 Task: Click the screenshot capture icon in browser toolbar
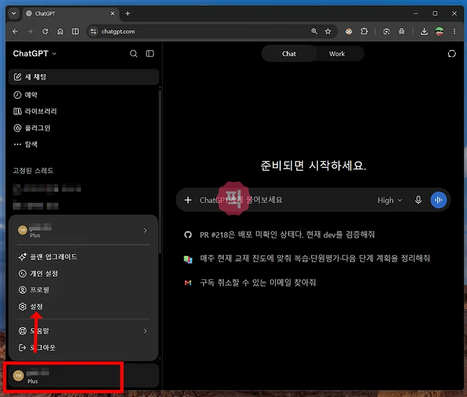(386, 31)
